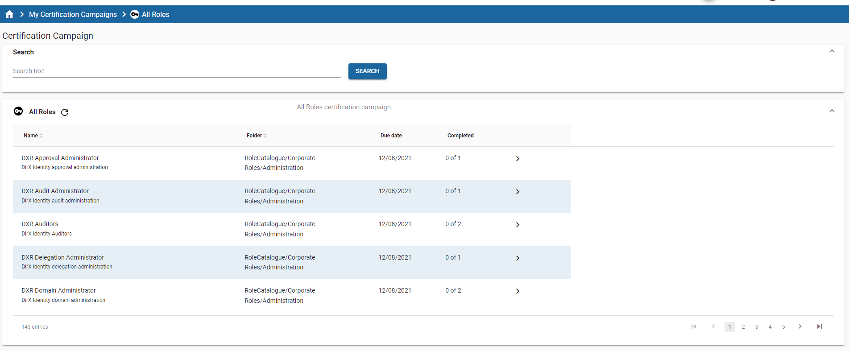
Task: Click the home icon in breadcrumb
Action: click(9, 14)
